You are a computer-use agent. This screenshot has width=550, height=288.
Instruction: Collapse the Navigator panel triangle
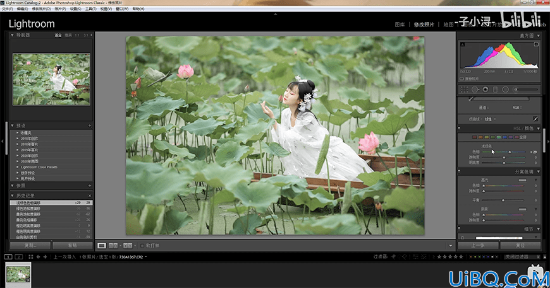click(x=12, y=35)
